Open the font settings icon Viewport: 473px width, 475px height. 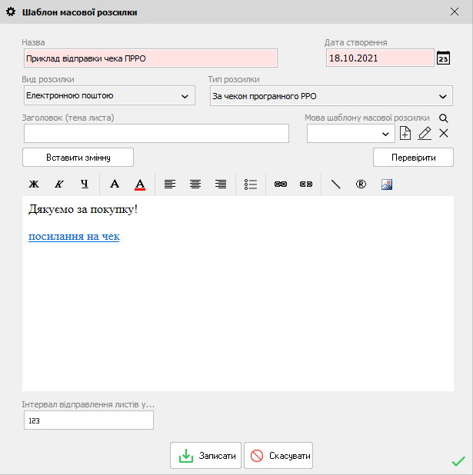click(115, 184)
